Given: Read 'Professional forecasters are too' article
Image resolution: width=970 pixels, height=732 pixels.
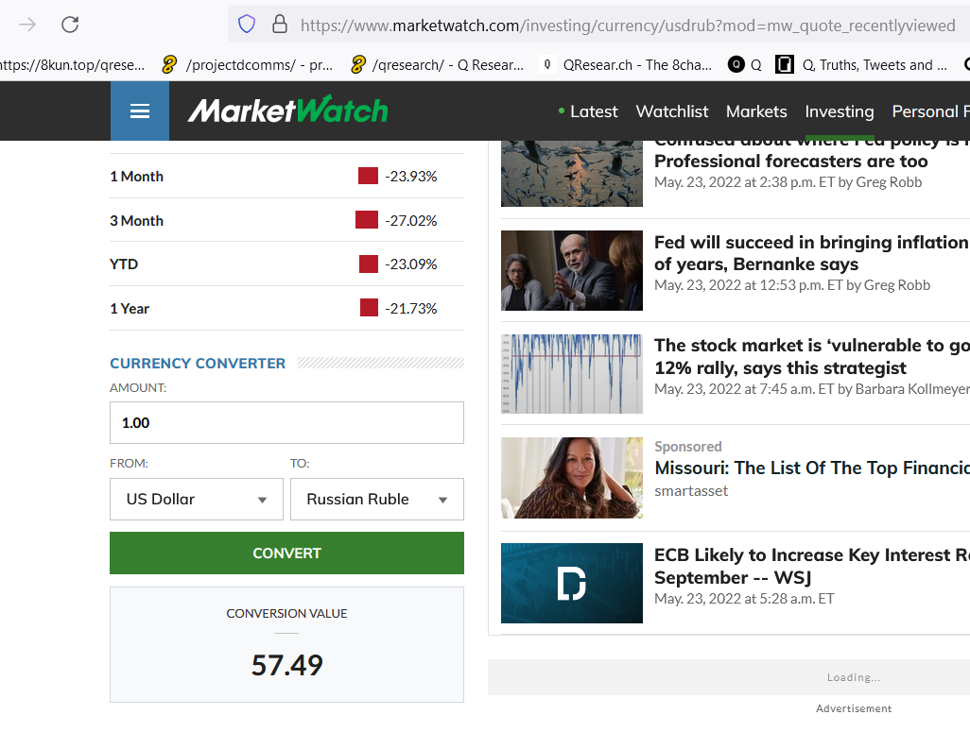Looking at the screenshot, I should 791,161.
